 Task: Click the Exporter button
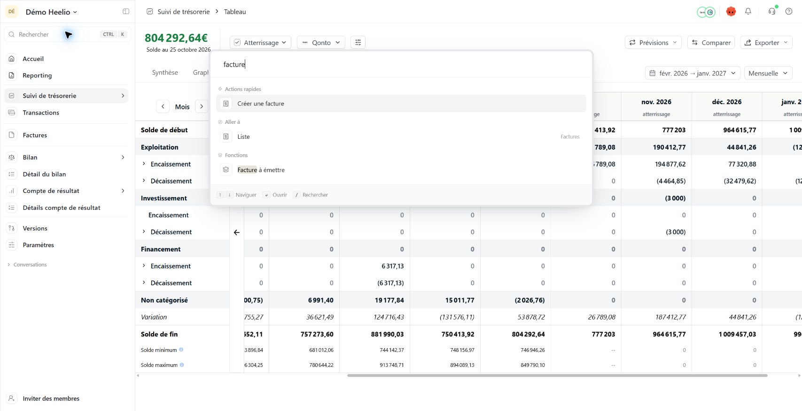766,43
